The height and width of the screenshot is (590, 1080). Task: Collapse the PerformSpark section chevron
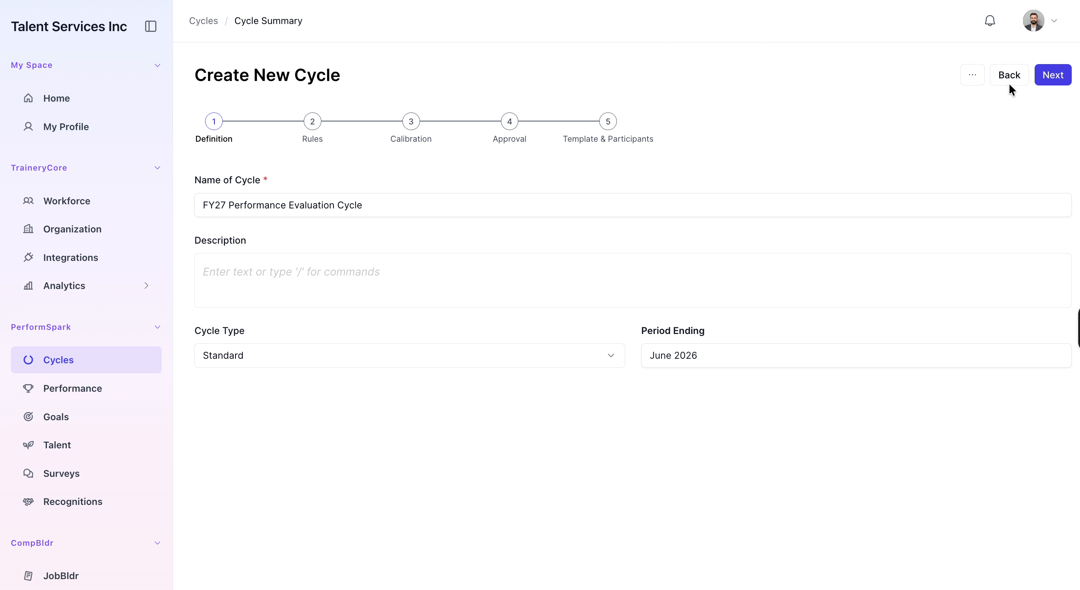[x=157, y=327]
